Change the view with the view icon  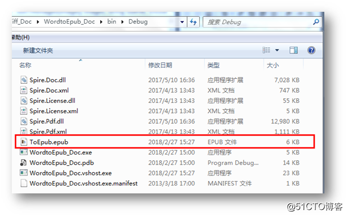(x=266, y=50)
